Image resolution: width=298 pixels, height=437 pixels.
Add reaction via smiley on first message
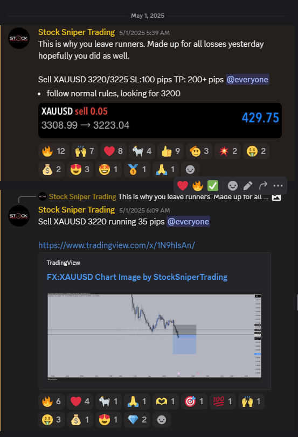point(190,170)
